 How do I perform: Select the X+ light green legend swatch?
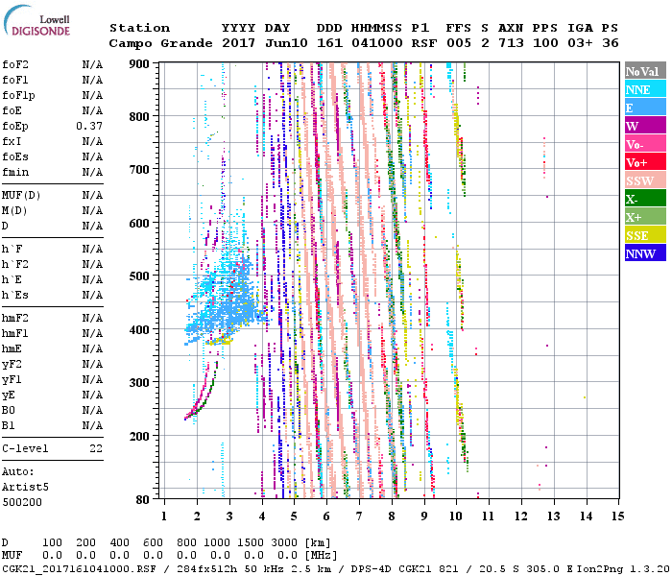(645, 216)
